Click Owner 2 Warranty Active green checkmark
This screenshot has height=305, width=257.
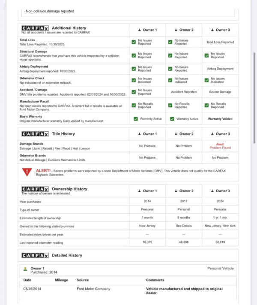click(x=172, y=119)
